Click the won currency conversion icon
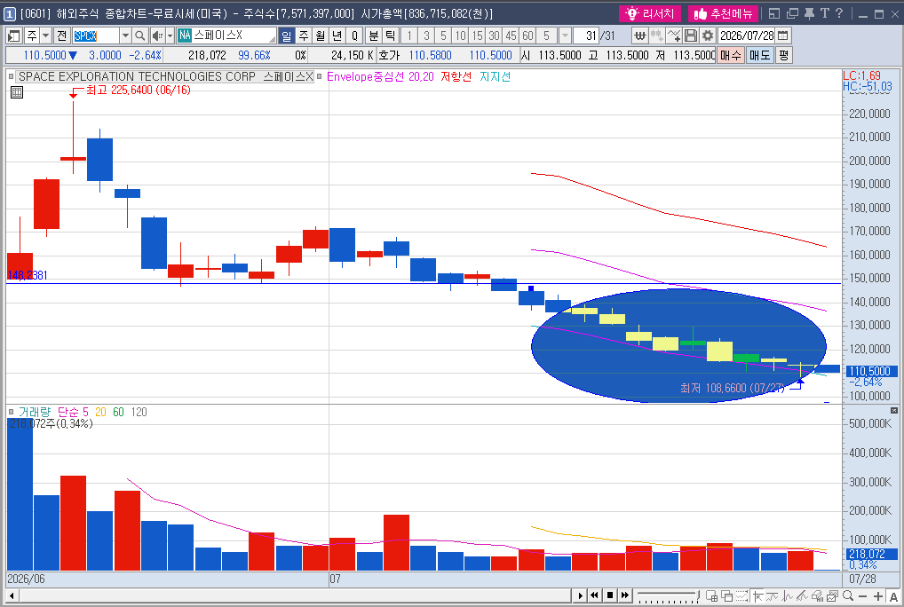Screen dimensions: 904x607 [x=639, y=35]
